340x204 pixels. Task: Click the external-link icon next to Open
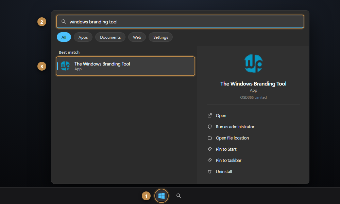(x=210, y=115)
